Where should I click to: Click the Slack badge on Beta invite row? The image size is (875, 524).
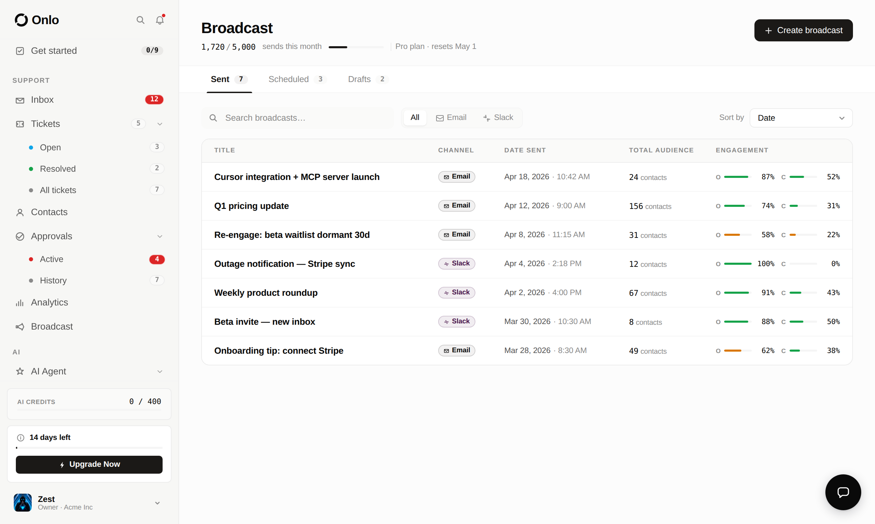click(x=456, y=321)
